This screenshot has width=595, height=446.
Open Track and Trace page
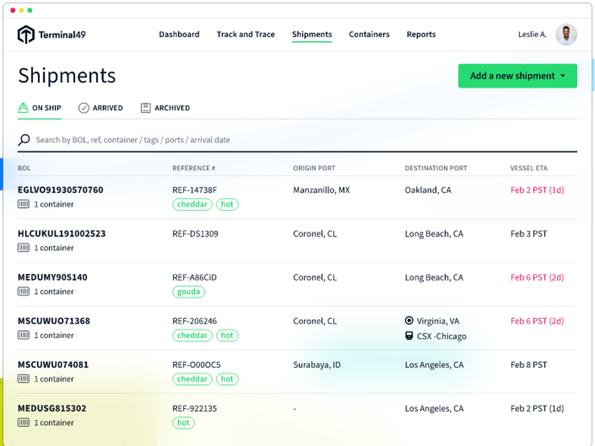point(246,34)
